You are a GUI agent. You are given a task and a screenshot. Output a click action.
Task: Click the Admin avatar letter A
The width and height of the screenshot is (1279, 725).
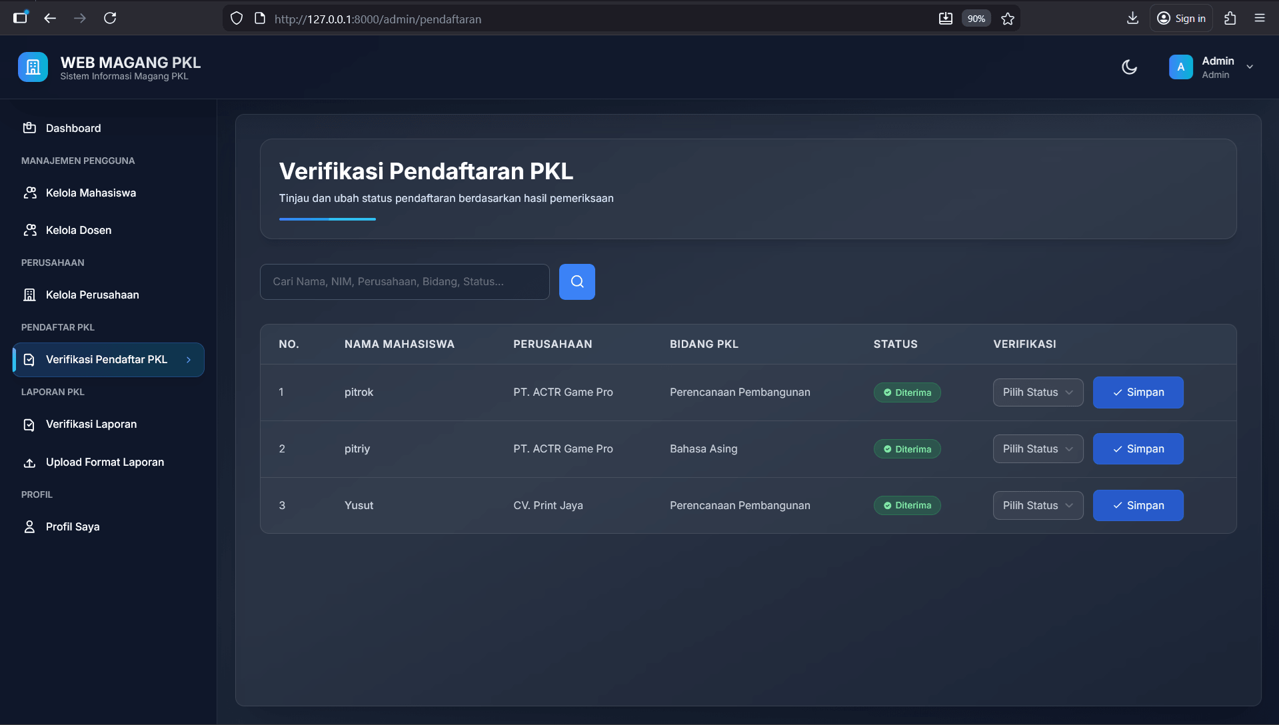click(x=1180, y=67)
